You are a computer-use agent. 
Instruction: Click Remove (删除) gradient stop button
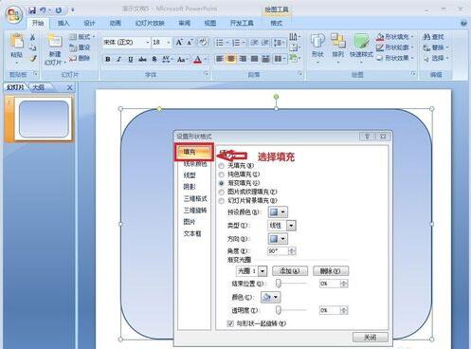[331, 271]
